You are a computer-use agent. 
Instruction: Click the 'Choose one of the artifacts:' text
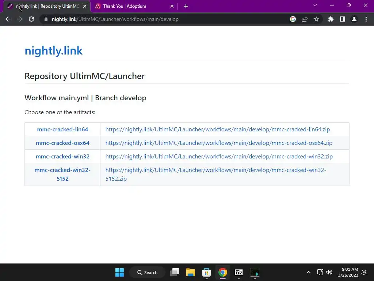tap(60, 112)
